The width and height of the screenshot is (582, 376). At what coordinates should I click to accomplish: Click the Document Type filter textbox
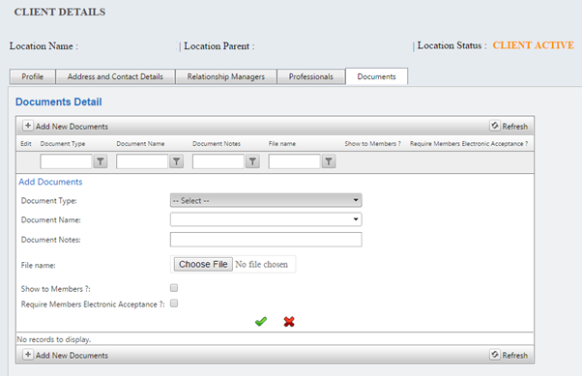coord(66,161)
